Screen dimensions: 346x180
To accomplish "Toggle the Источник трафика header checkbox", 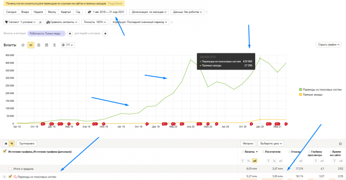I will coord(5,151).
